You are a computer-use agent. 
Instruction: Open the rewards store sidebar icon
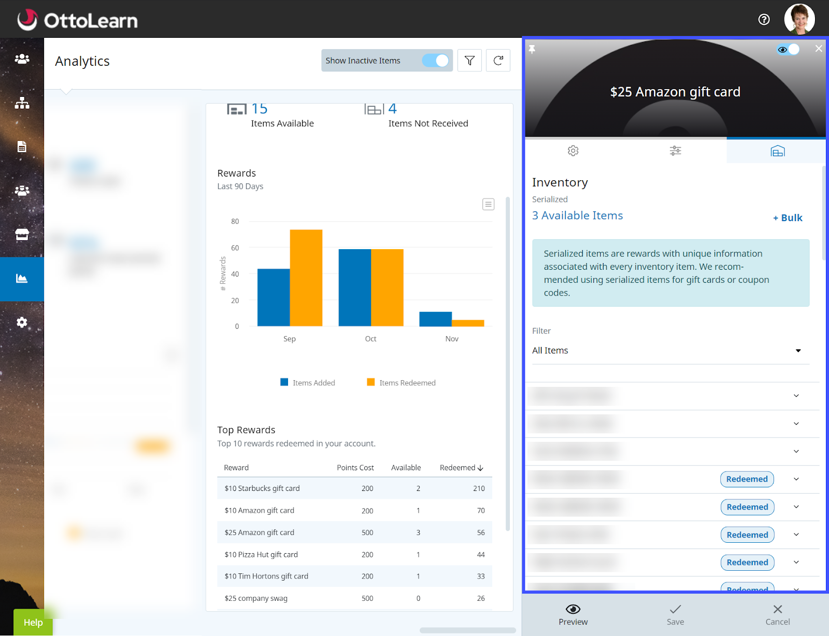pyautogui.click(x=22, y=235)
